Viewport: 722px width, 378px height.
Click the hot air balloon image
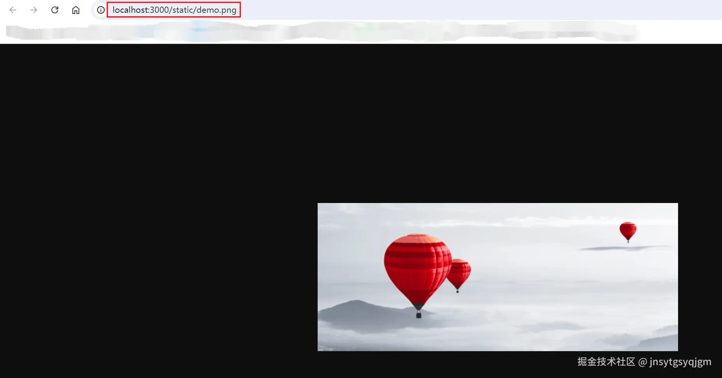point(498,277)
